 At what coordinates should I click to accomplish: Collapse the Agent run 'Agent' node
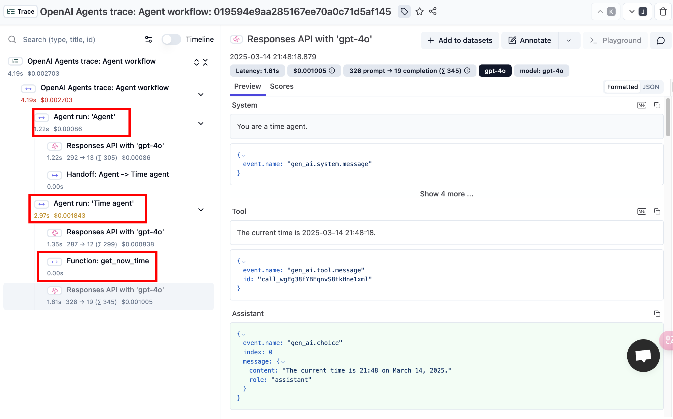[201, 123]
